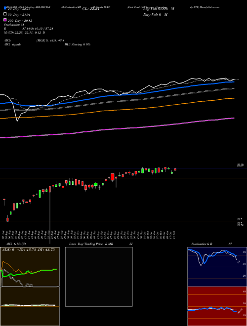Click the first date label on the x-axis
Viewport: 247px width, 326px height.
(4, 235)
